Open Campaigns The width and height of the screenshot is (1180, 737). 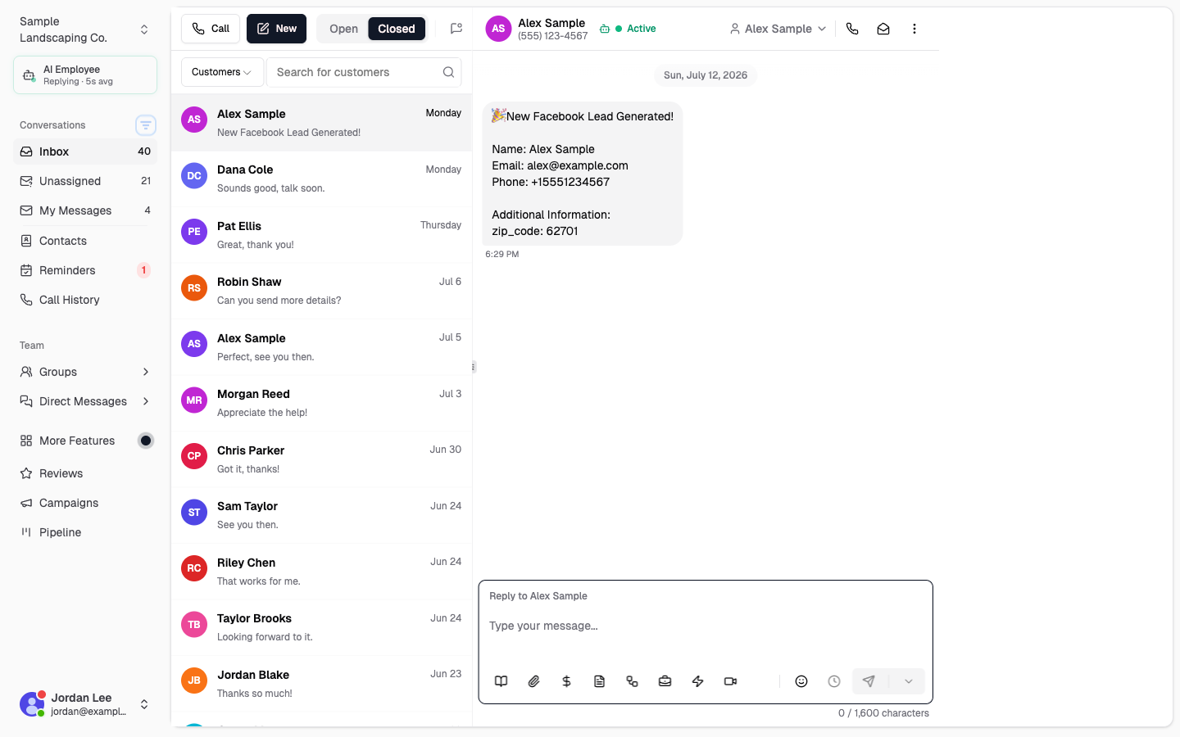click(x=85, y=503)
